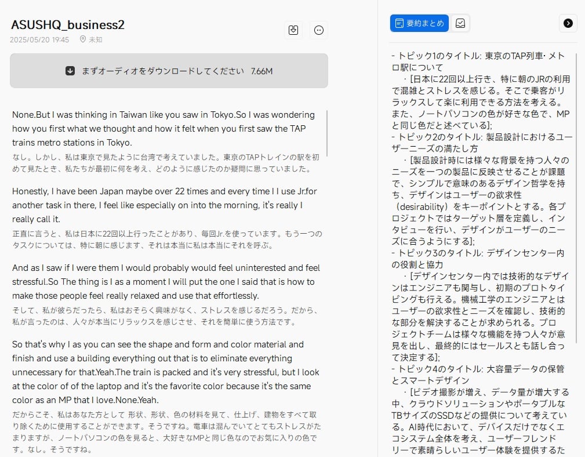This screenshot has width=585, height=457.
Task: Click the 7.66M file size label
Action: pos(261,71)
